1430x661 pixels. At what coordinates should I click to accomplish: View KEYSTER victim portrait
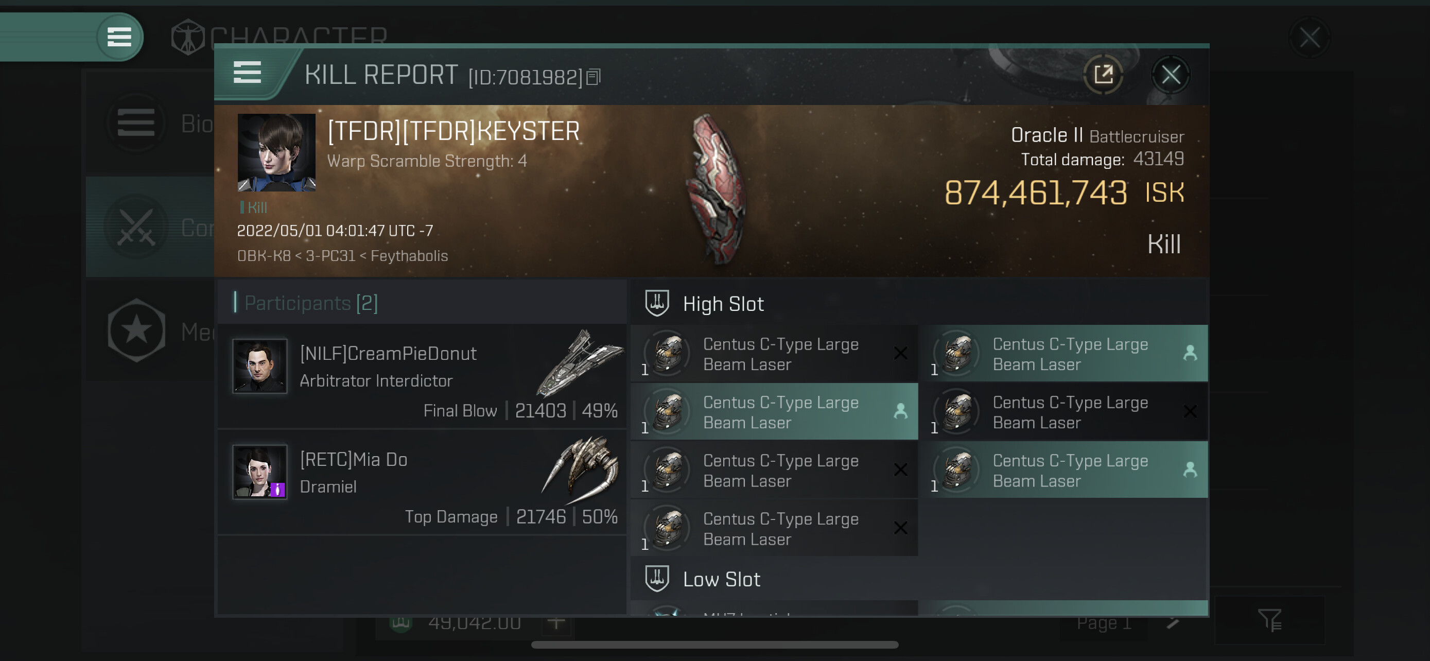click(276, 152)
